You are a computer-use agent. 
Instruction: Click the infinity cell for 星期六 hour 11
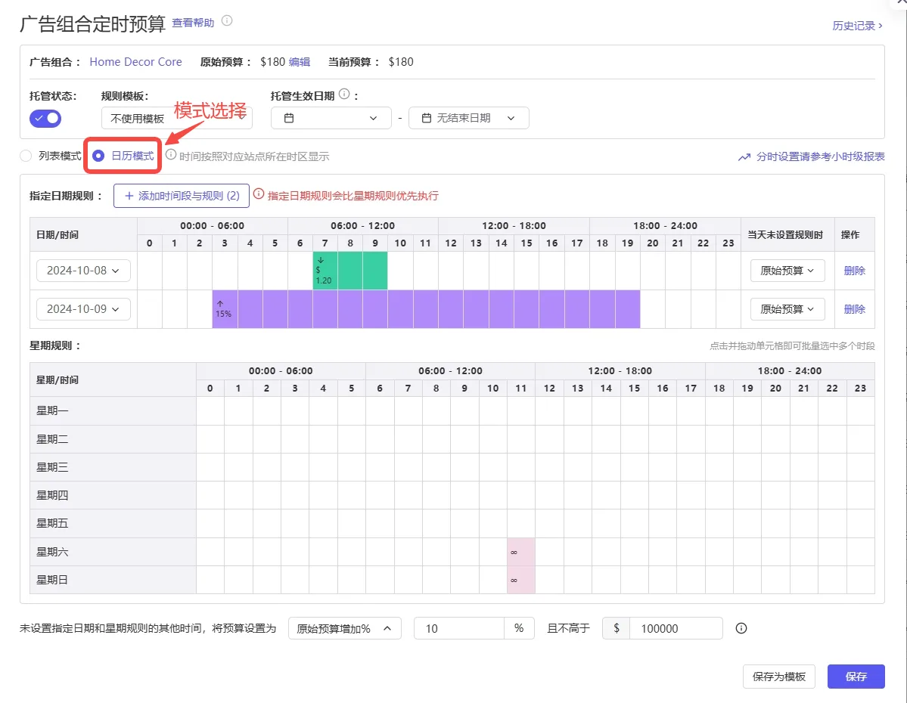coord(521,552)
